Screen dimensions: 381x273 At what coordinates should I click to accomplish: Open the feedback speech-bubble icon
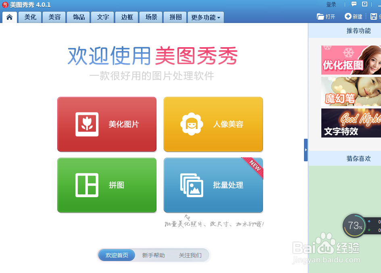[354, 4]
